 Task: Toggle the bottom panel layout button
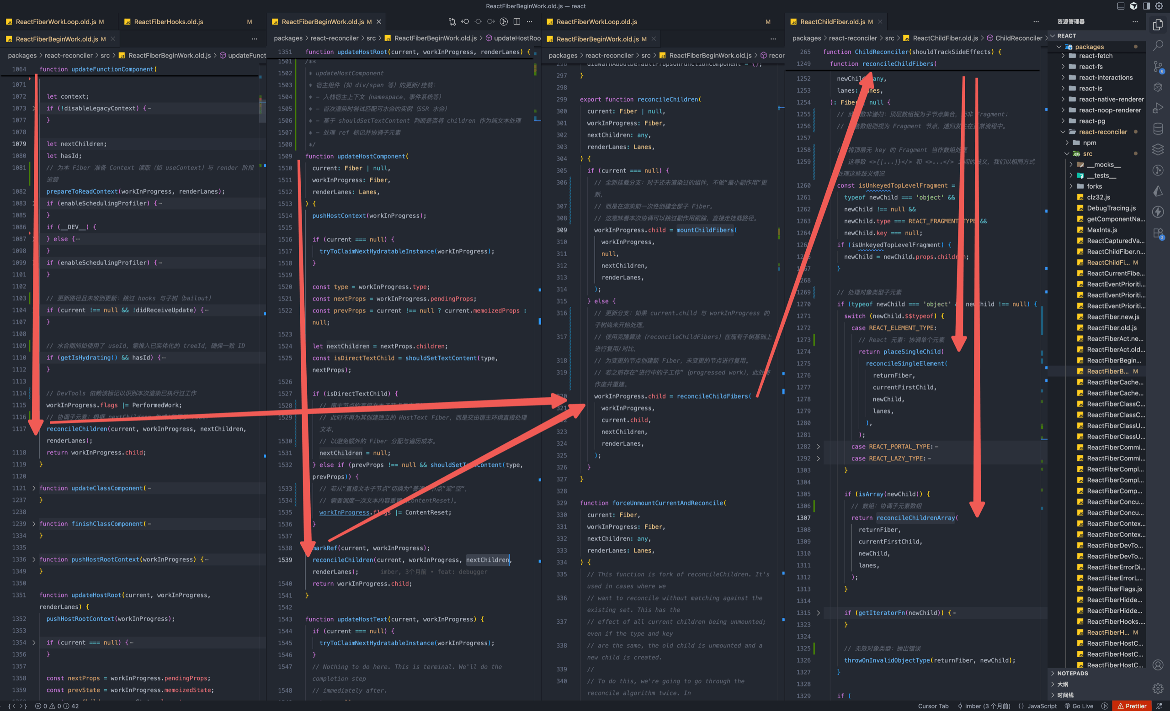[1121, 6]
